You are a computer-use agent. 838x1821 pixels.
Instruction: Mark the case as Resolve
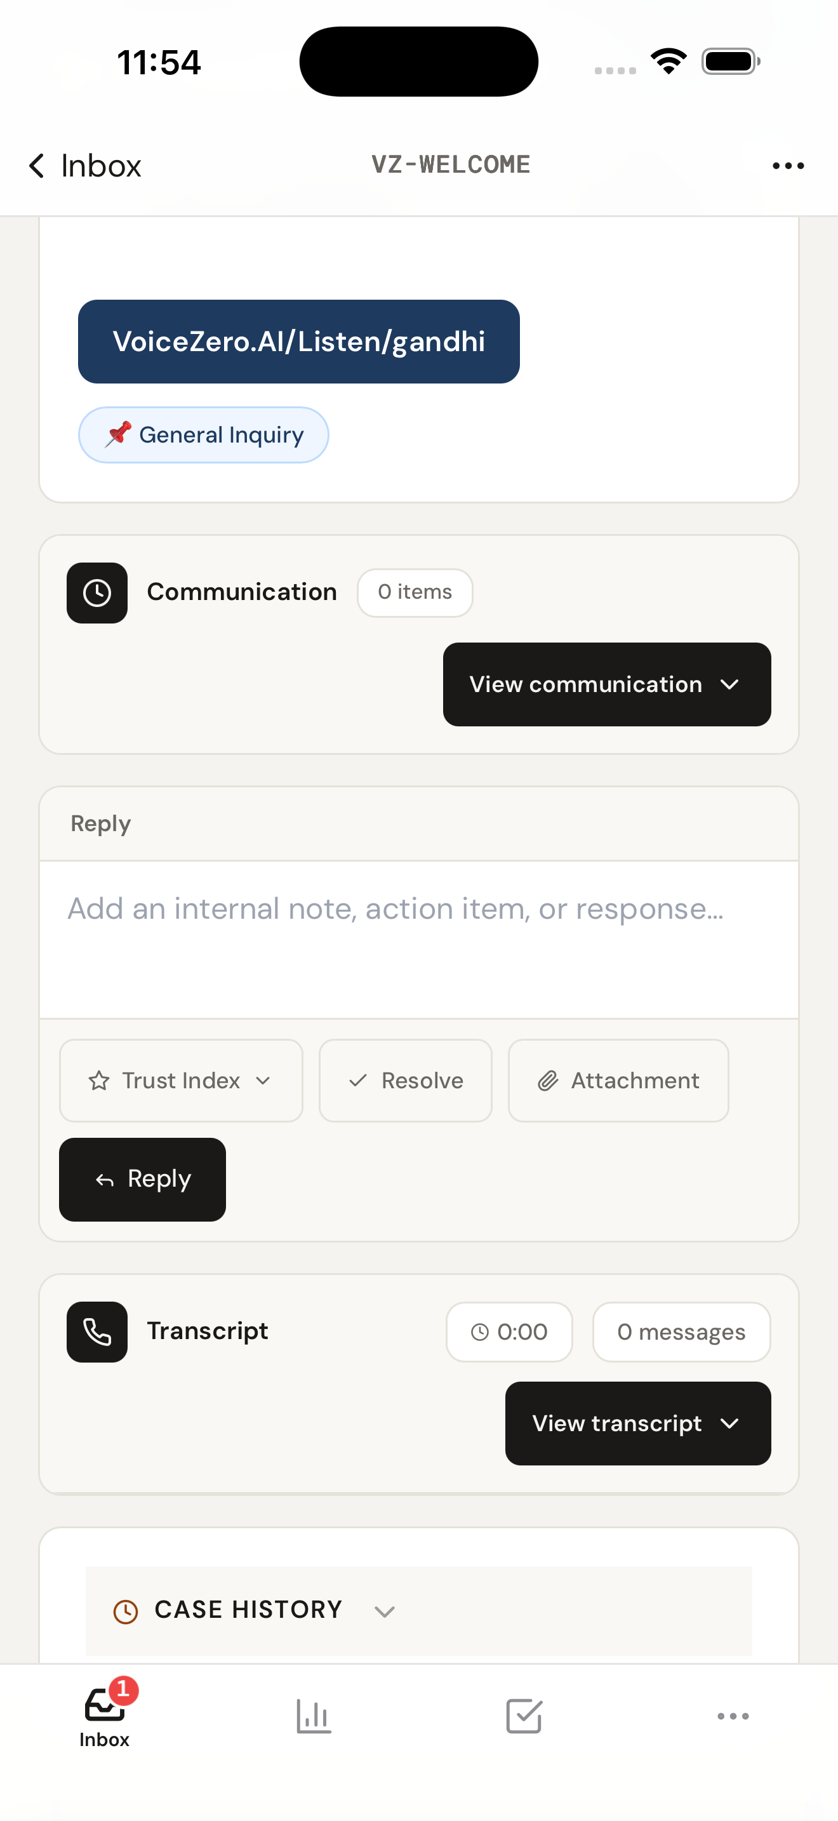point(405,1080)
